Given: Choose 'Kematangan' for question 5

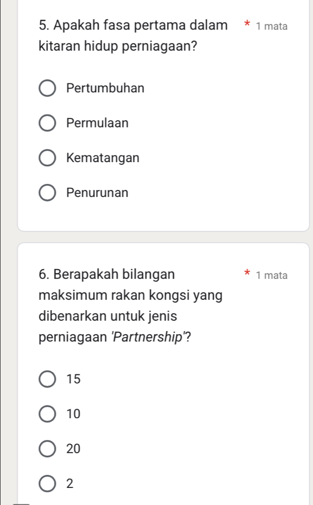Looking at the screenshot, I should pyautogui.click(x=47, y=157).
